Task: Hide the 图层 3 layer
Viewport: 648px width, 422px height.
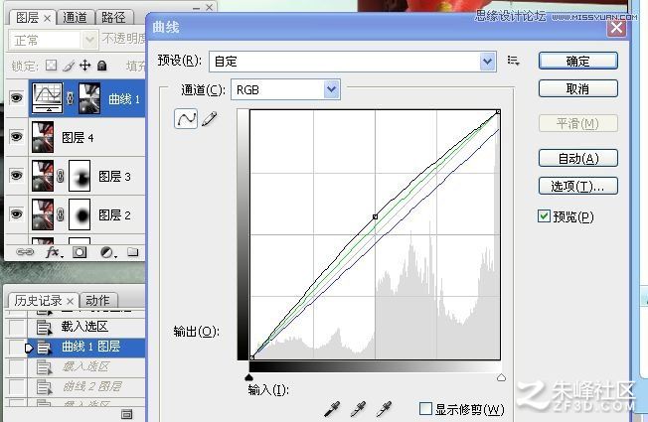Action: 17,175
